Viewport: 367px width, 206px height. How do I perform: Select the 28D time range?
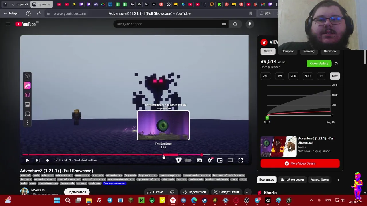(293, 76)
